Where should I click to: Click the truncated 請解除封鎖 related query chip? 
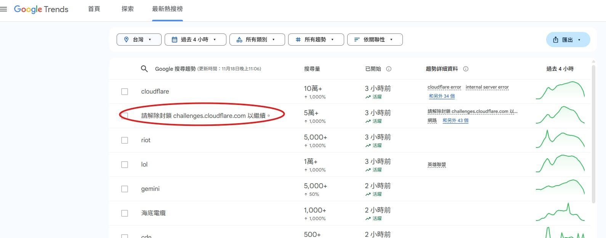[473, 111]
